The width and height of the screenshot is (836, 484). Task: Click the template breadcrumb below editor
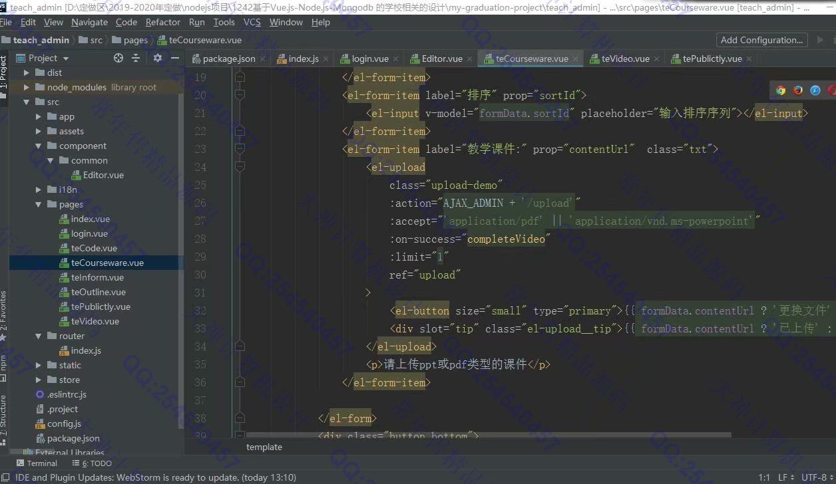(264, 447)
